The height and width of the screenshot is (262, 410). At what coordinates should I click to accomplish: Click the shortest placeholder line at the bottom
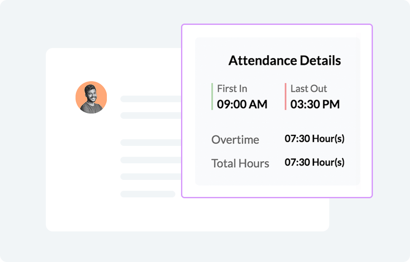click(x=147, y=194)
